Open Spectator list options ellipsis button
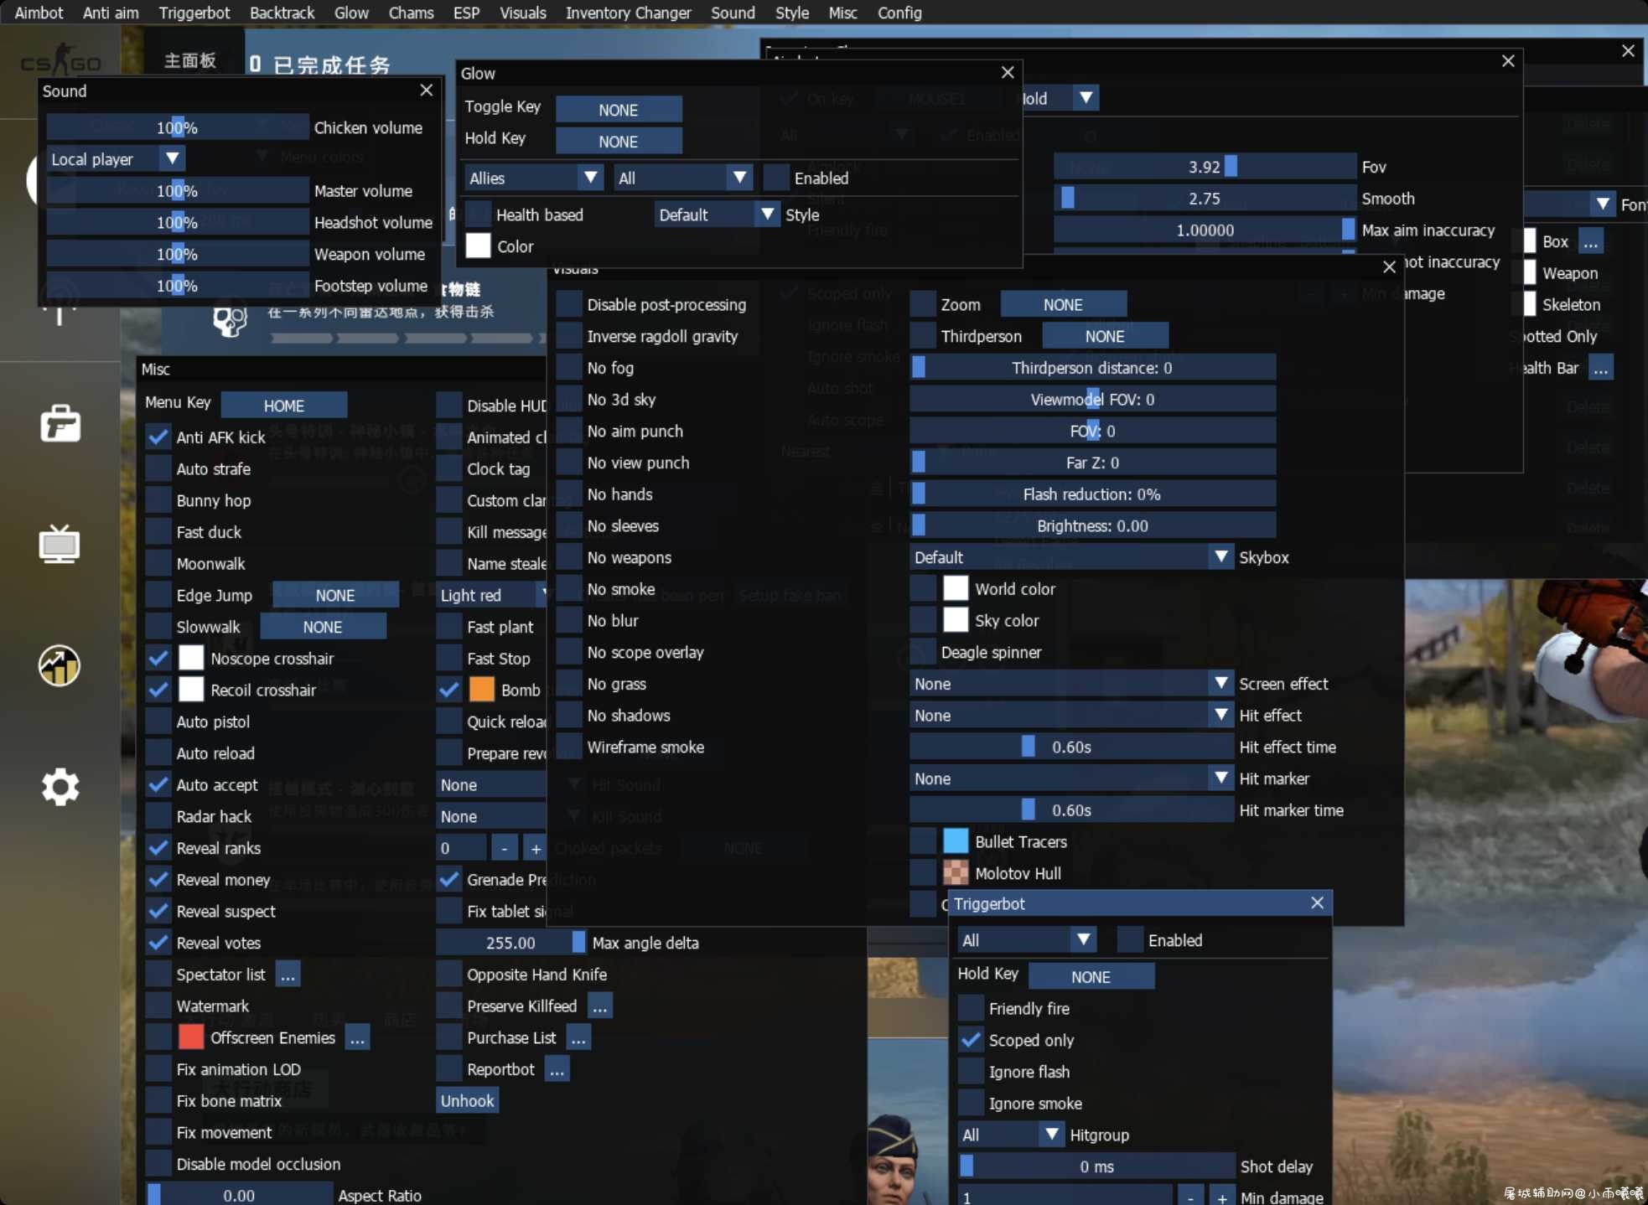 pos(288,975)
